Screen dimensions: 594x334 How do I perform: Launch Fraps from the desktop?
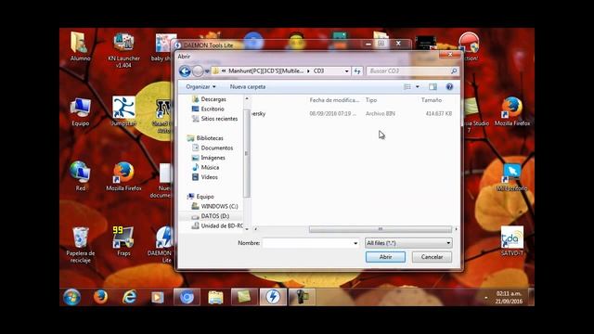point(123,241)
